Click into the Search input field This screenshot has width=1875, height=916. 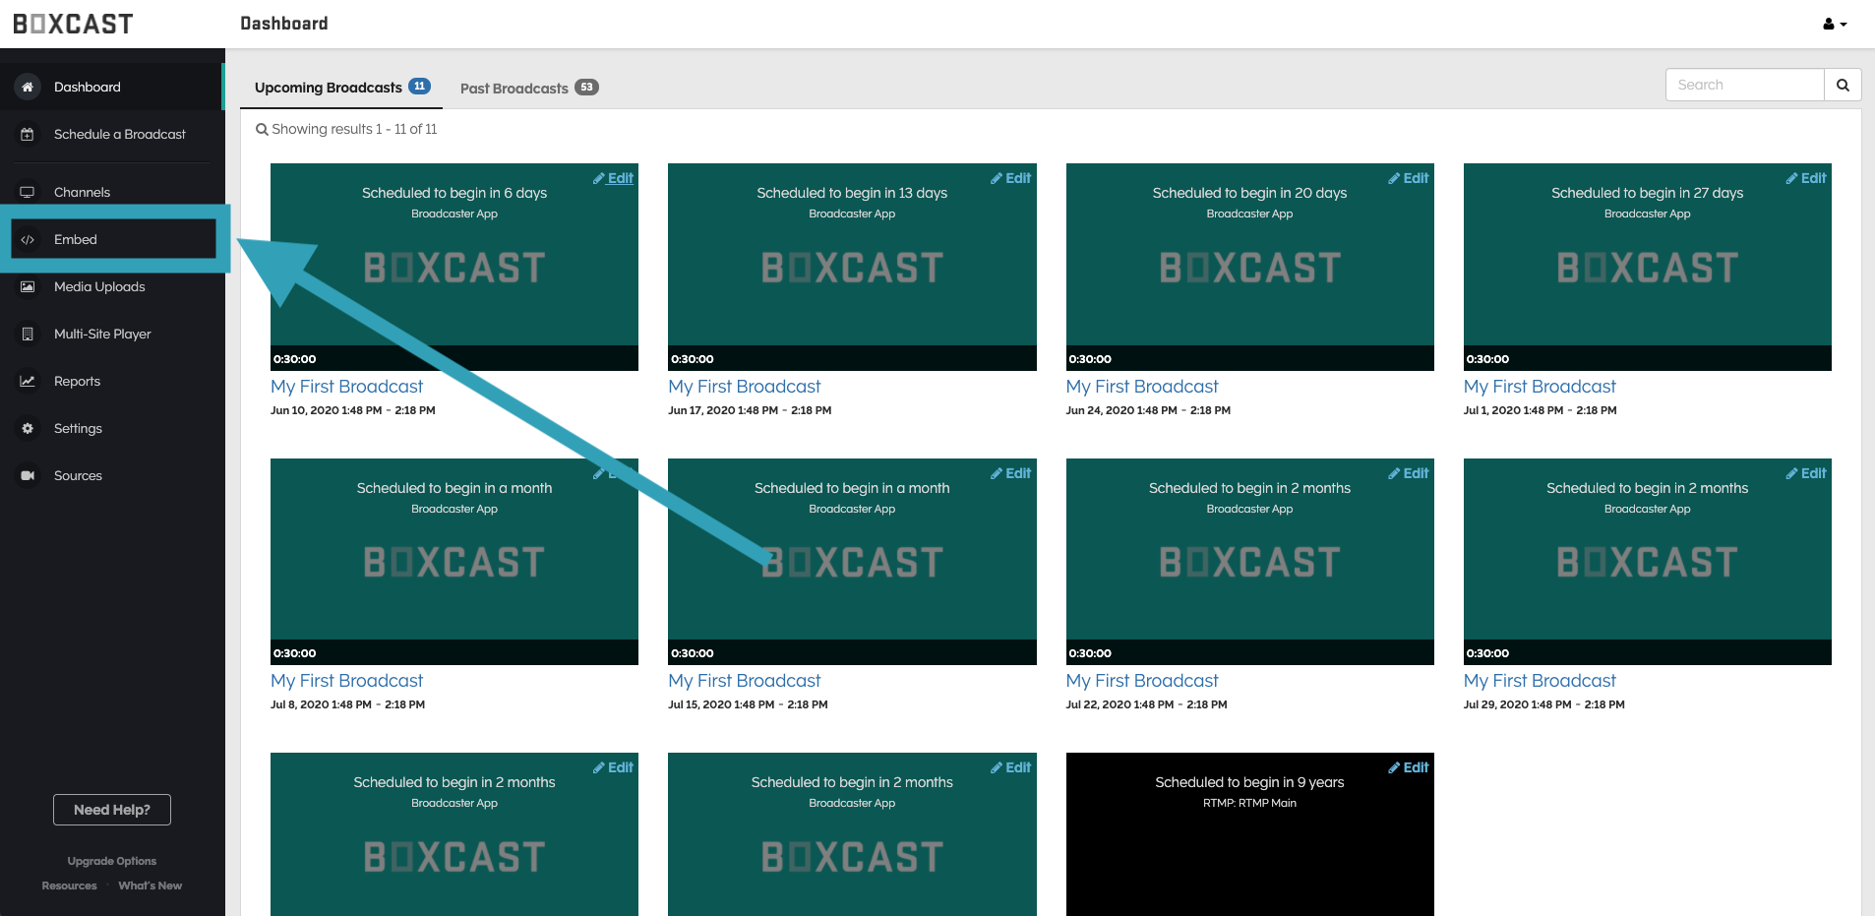click(1744, 85)
